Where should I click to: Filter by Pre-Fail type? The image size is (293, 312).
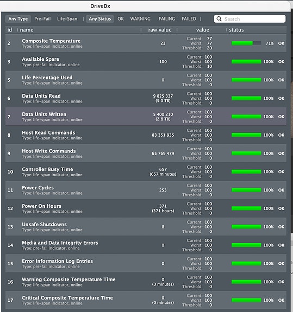coord(42,19)
